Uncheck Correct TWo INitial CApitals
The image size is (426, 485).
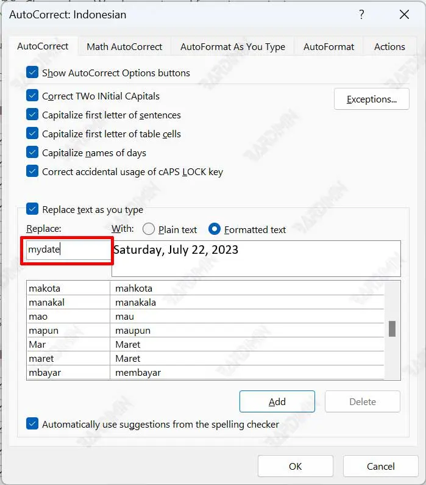coord(32,96)
